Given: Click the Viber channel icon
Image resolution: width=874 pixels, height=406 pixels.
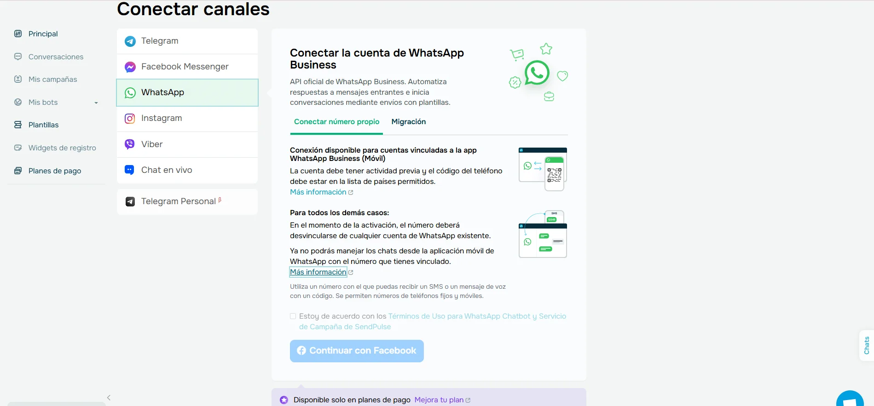Looking at the screenshot, I should click(130, 144).
